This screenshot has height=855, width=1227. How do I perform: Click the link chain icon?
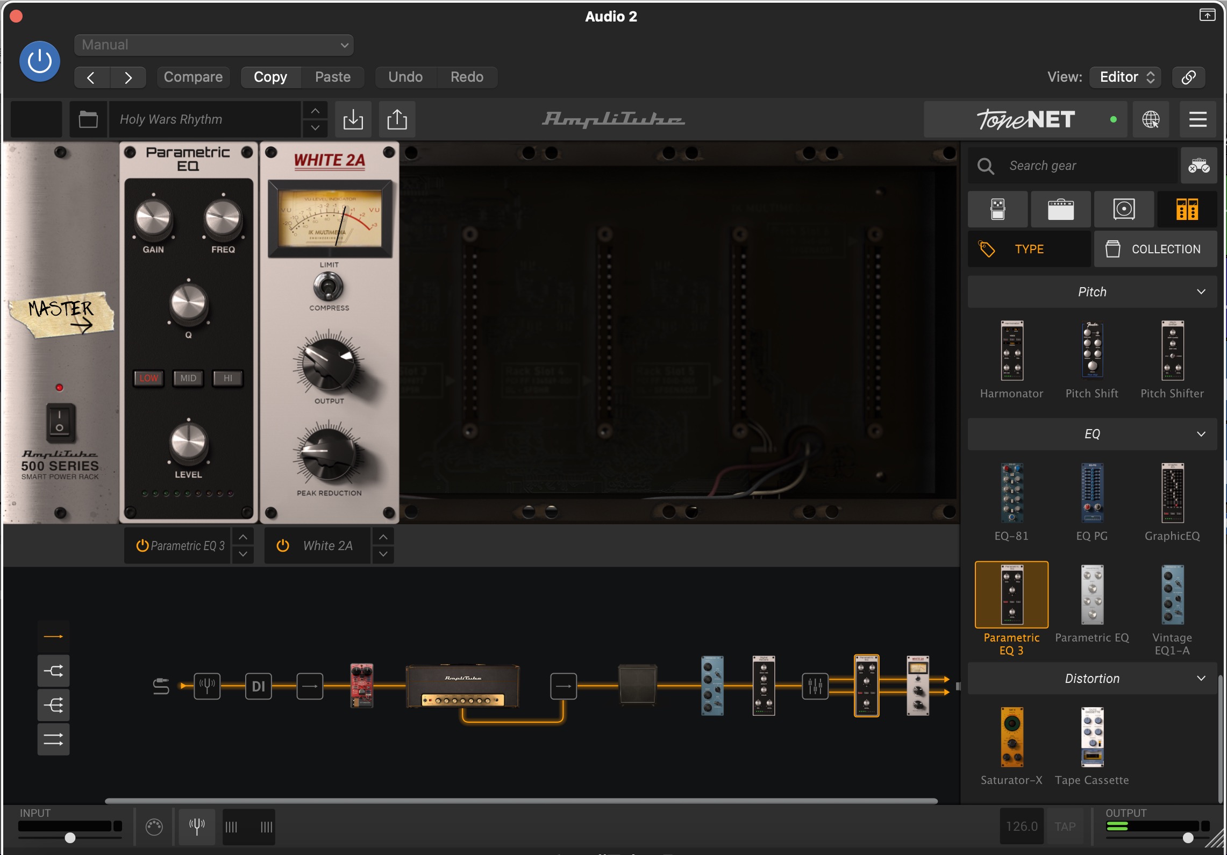(x=1188, y=77)
